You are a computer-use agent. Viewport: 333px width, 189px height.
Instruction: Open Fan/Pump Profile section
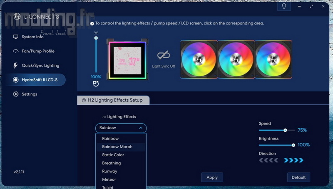click(x=38, y=51)
